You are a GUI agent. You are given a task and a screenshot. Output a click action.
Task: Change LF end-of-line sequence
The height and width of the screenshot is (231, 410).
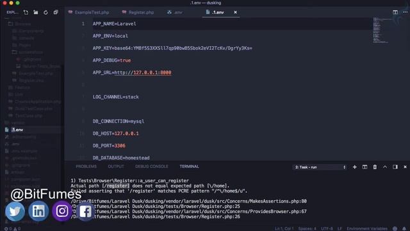coord(340,228)
